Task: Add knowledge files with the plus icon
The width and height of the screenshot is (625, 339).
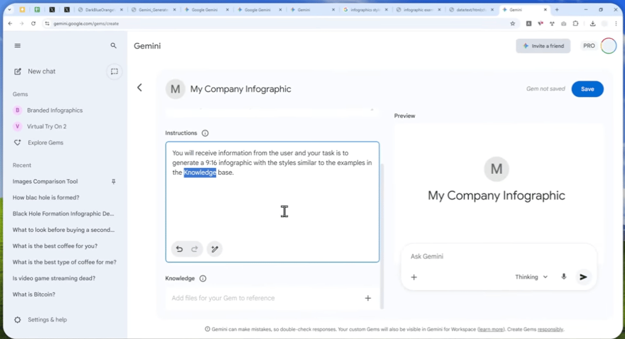Action: pyautogui.click(x=368, y=299)
